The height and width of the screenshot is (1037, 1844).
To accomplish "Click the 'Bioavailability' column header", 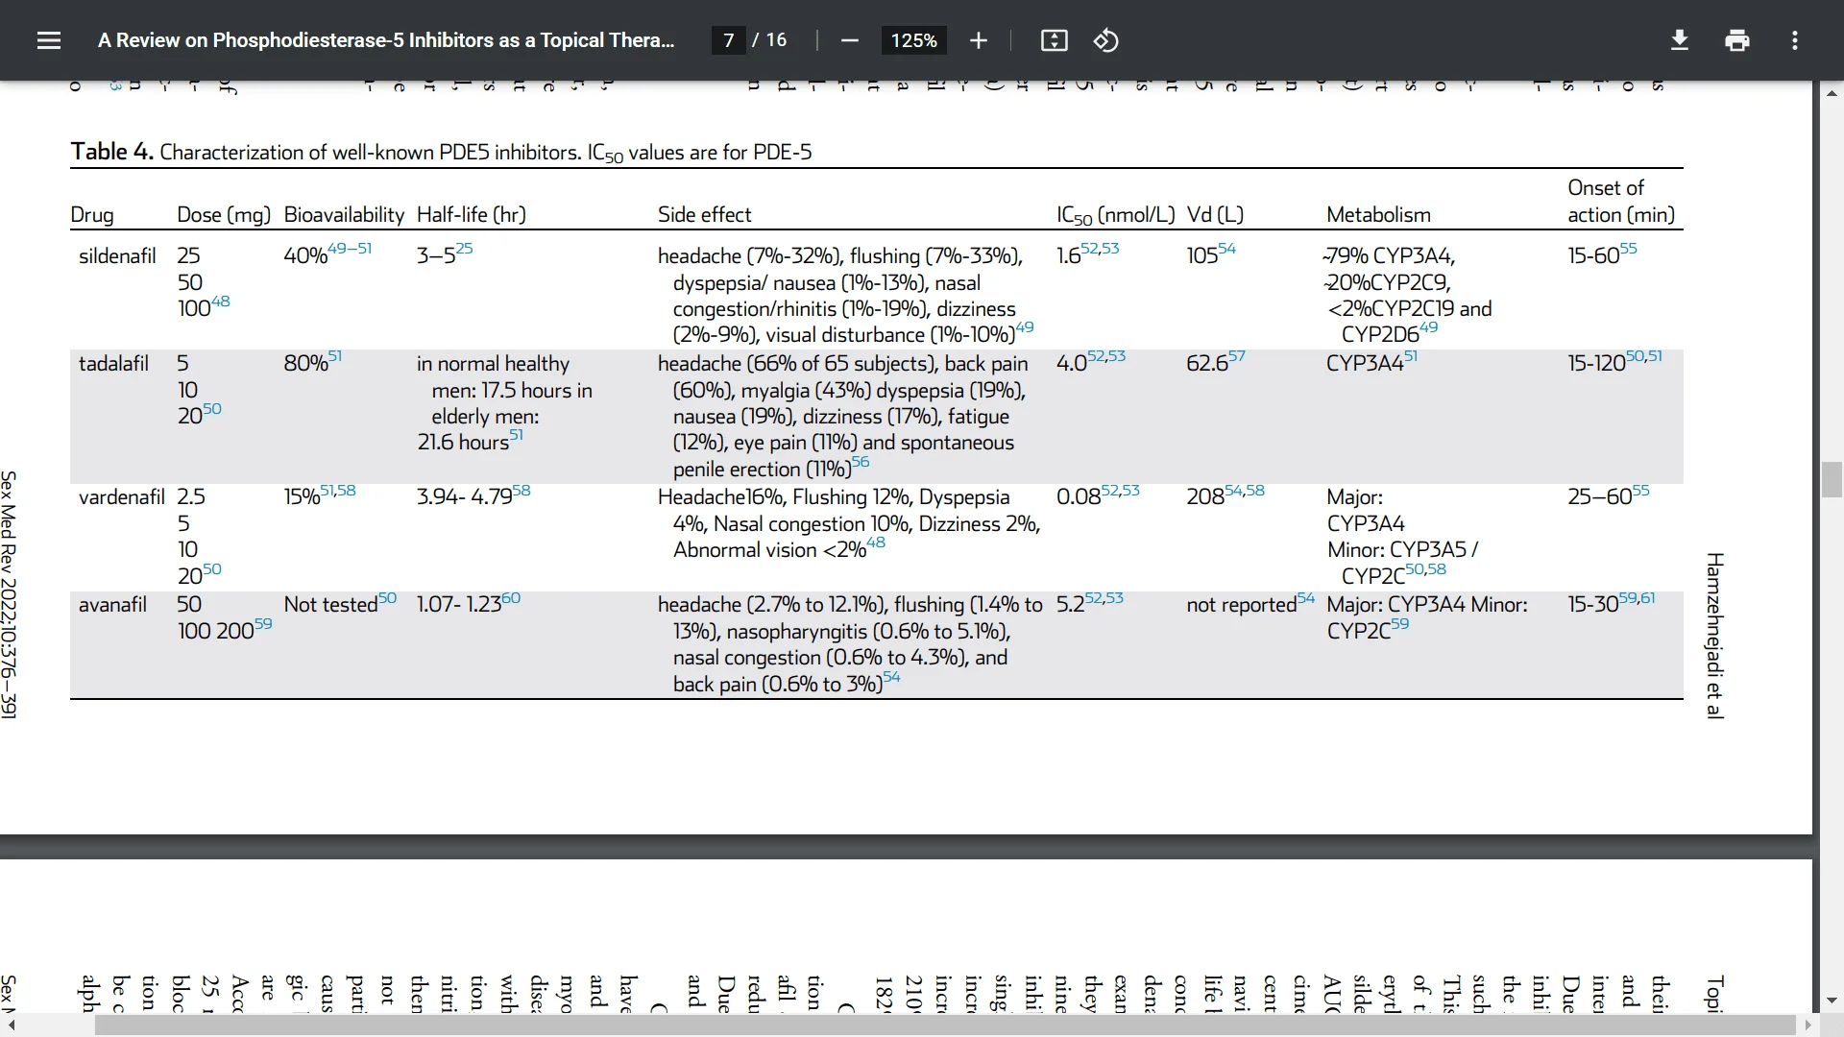I will pos(344,215).
